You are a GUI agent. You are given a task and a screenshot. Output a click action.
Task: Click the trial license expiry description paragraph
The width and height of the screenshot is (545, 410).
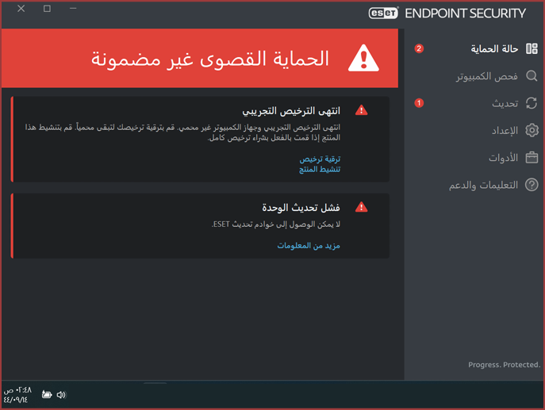[182, 132]
